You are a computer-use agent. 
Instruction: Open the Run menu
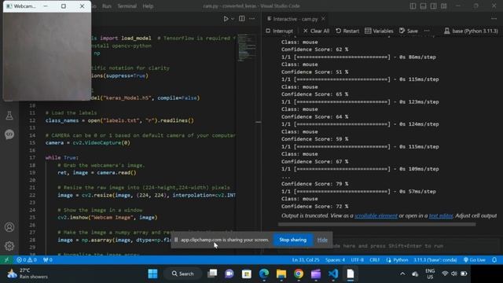[107, 6]
